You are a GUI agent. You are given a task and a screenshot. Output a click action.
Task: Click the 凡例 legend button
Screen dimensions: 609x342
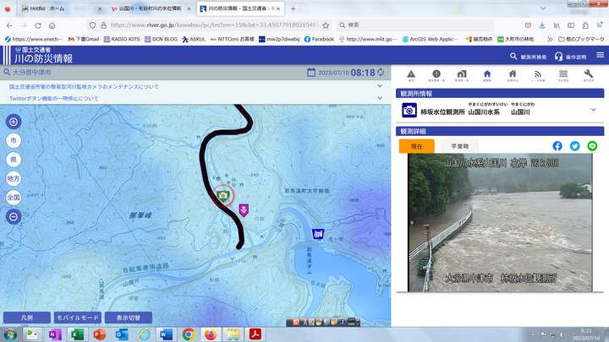(x=26, y=318)
